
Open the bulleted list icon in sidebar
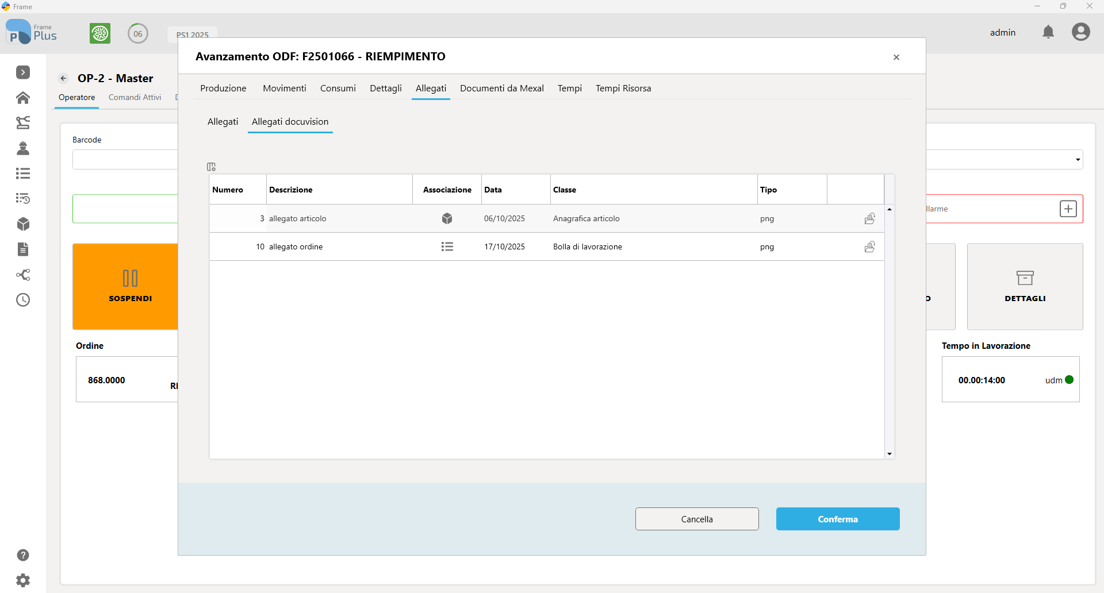(23, 174)
